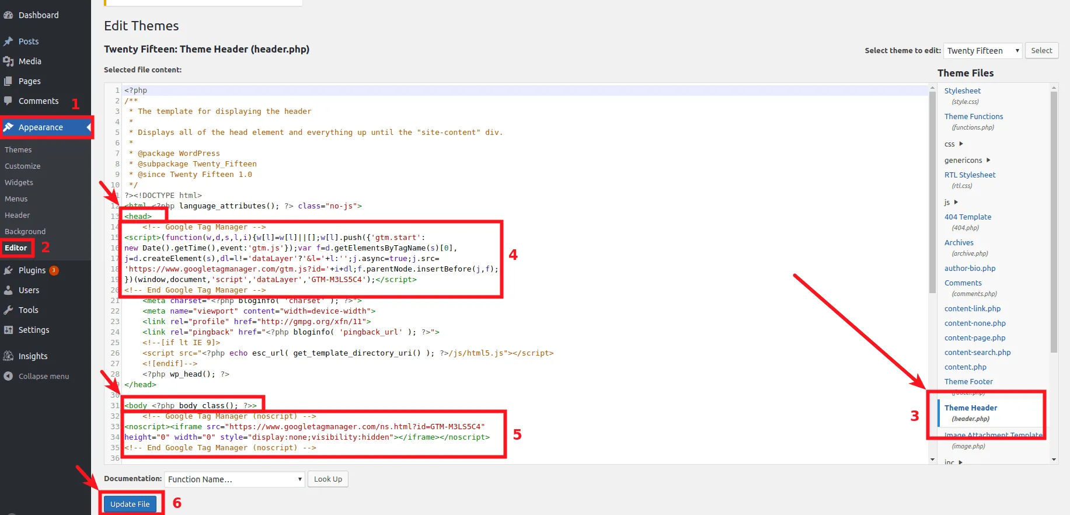Open the Background submenu item
The width and height of the screenshot is (1070, 515).
(25, 232)
